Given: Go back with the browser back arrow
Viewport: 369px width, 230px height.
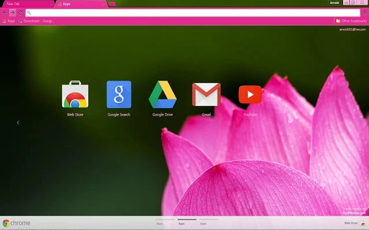Looking at the screenshot, I should click(x=5, y=13).
